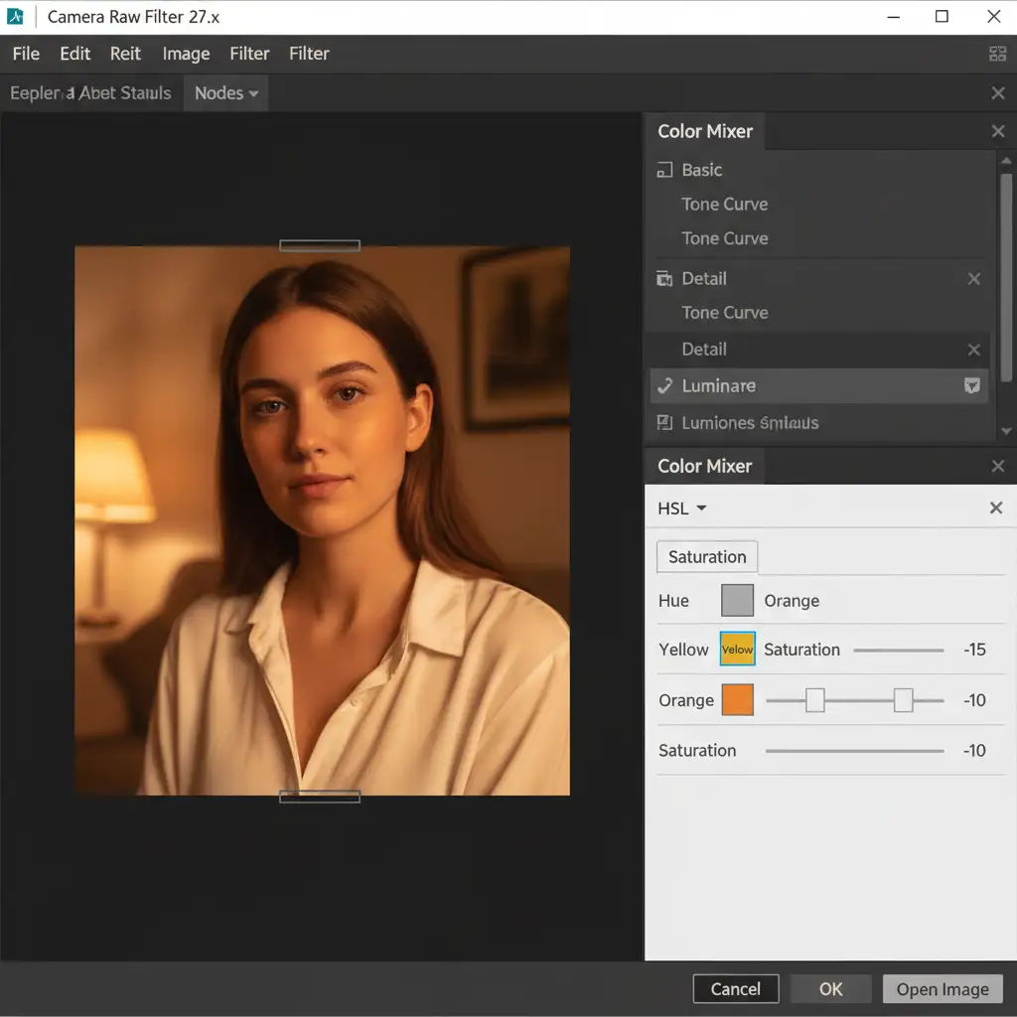This screenshot has width=1017, height=1017.
Task: Remove the highlighted Detail row with X
Action: click(973, 350)
